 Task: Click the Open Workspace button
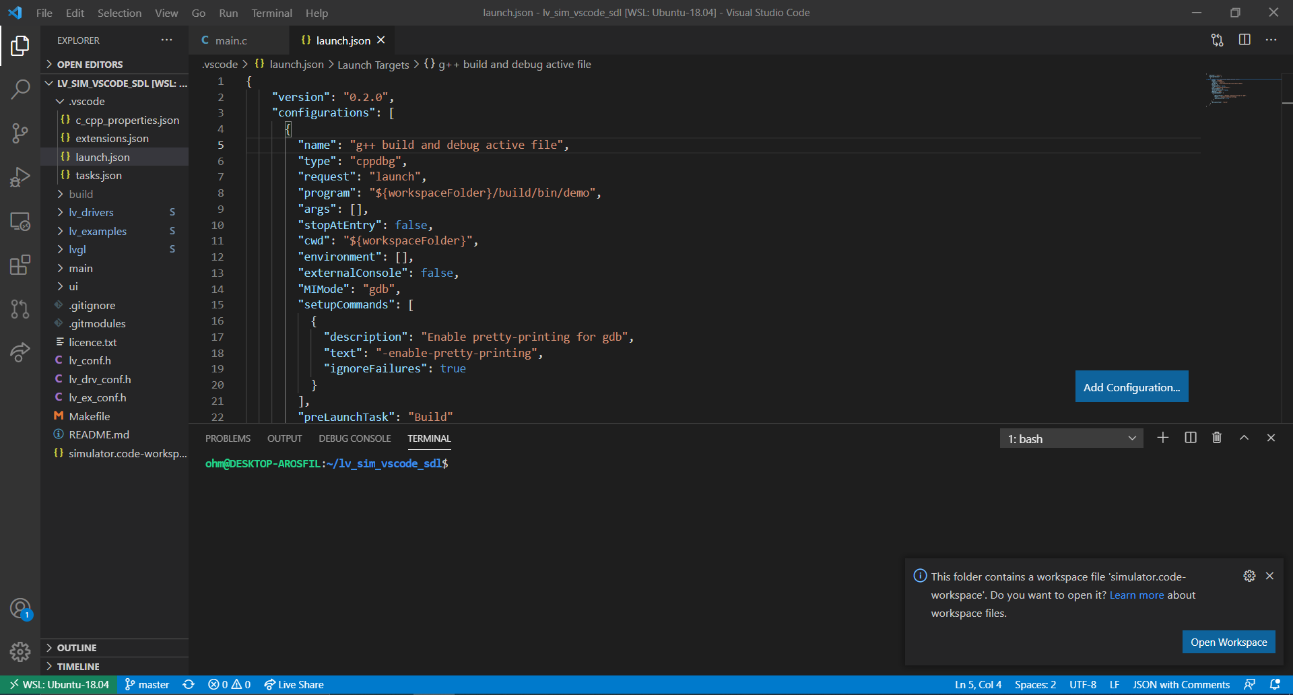point(1228,642)
